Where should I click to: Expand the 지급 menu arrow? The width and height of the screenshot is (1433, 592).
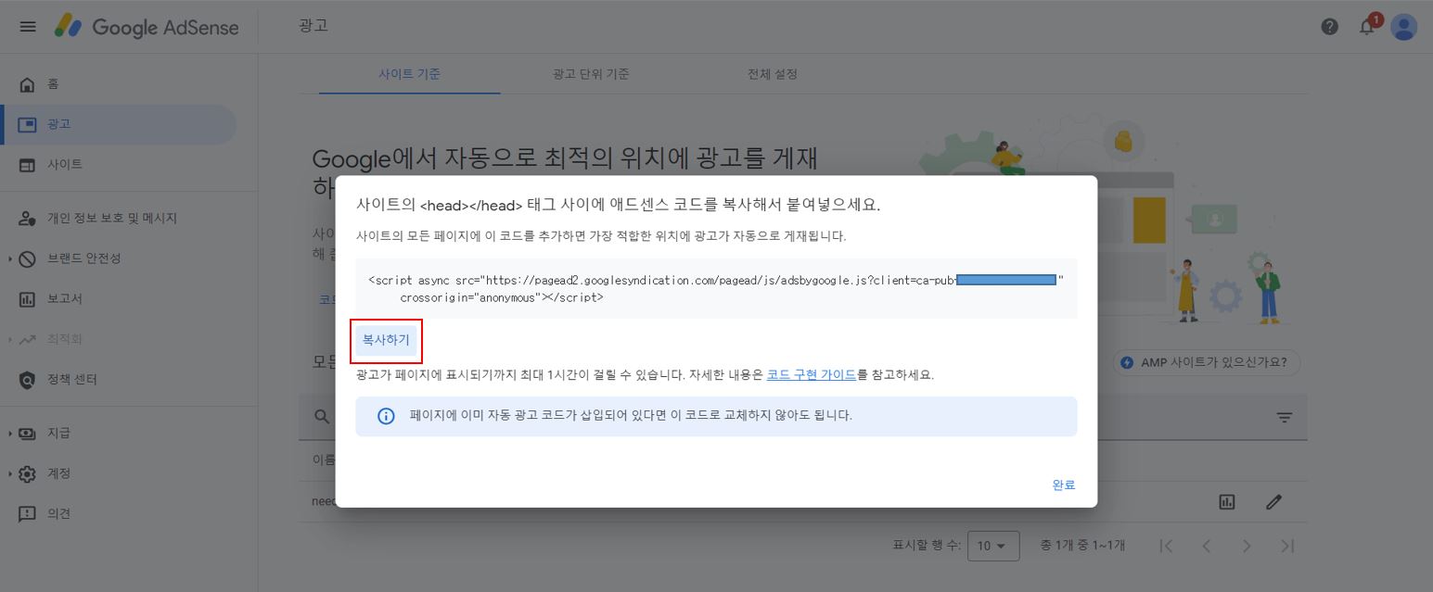tap(10, 434)
